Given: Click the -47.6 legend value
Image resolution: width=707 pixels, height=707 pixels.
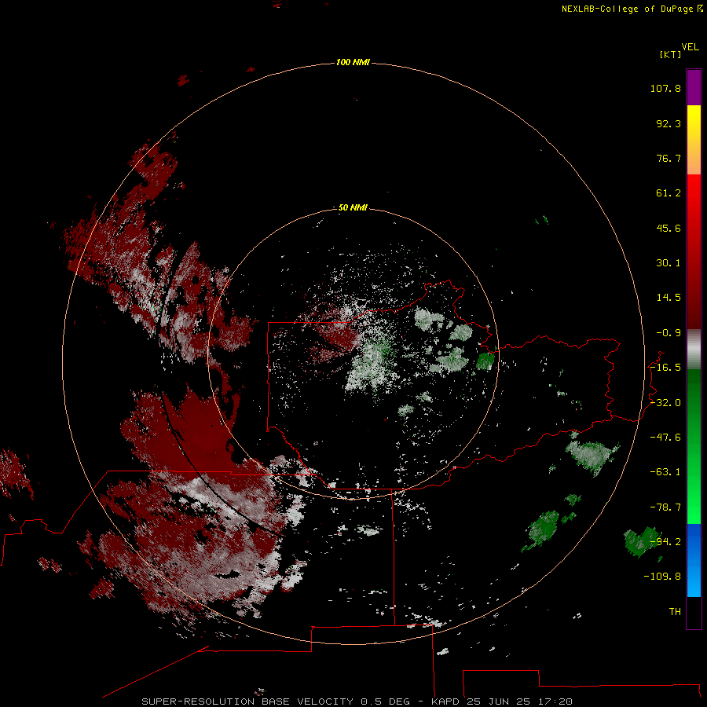Looking at the screenshot, I should coord(665,438).
